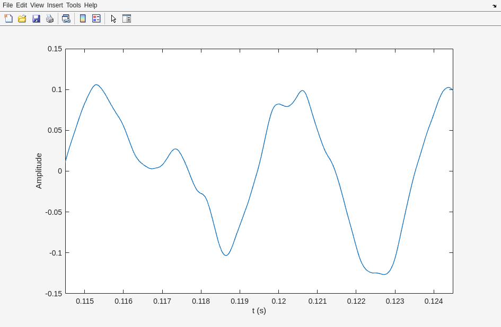Viewport: 501px width, 327px height.
Task: Save the figure using the floppy disk icon
Action: [x=36, y=19]
